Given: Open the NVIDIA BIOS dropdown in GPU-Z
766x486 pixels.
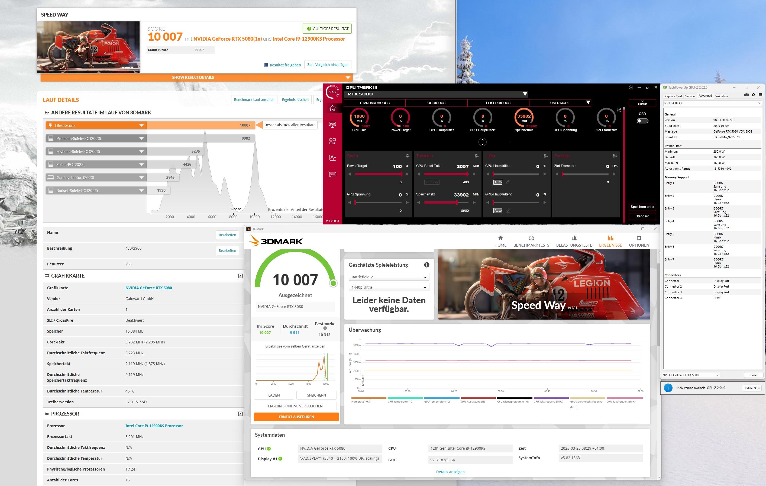Looking at the screenshot, I should point(712,103).
